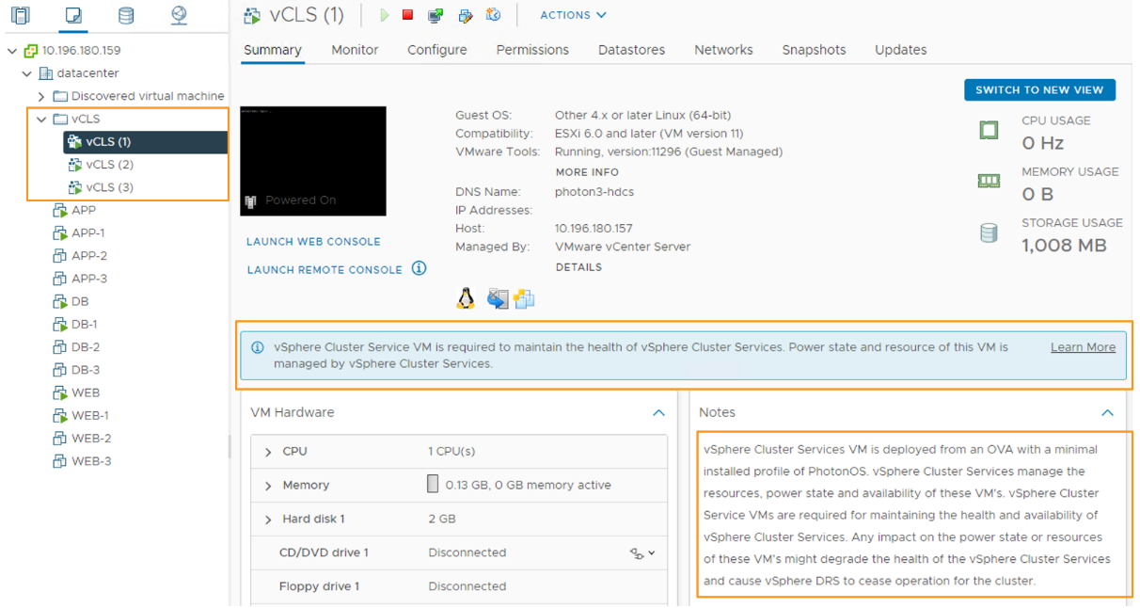The height and width of the screenshot is (608, 1140).
Task: Expand the Hard disk 1 row
Action: (268, 520)
